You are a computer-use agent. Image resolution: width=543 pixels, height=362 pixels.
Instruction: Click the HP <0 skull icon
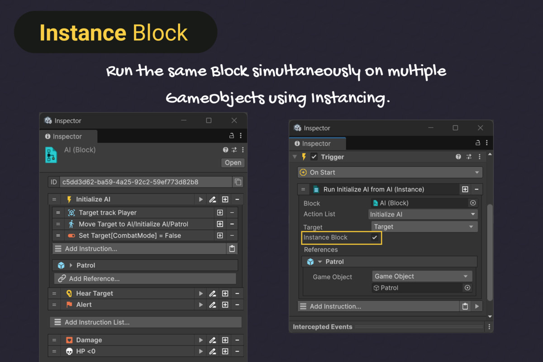69,351
